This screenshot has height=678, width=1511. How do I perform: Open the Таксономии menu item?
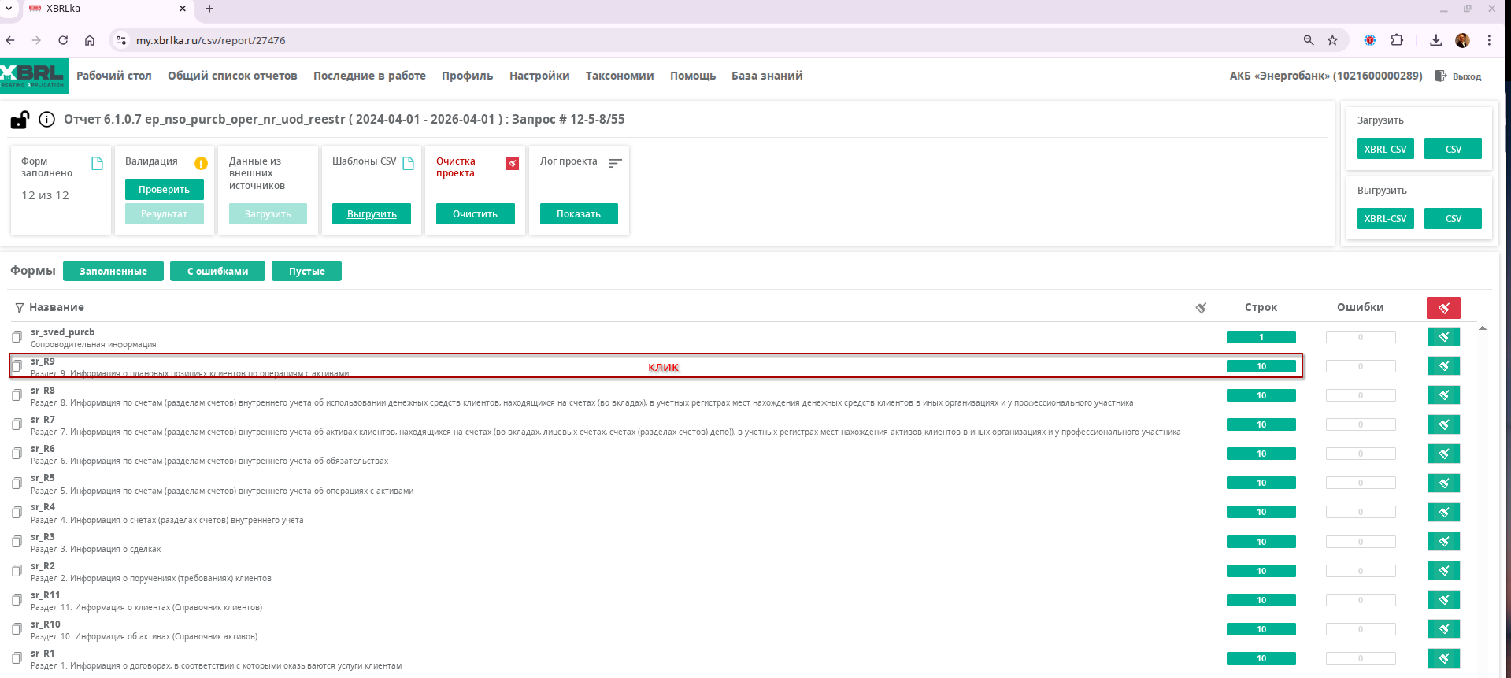(619, 76)
